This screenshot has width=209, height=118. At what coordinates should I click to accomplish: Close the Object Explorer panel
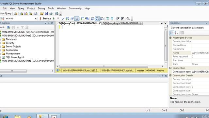(x=52, y=23)
